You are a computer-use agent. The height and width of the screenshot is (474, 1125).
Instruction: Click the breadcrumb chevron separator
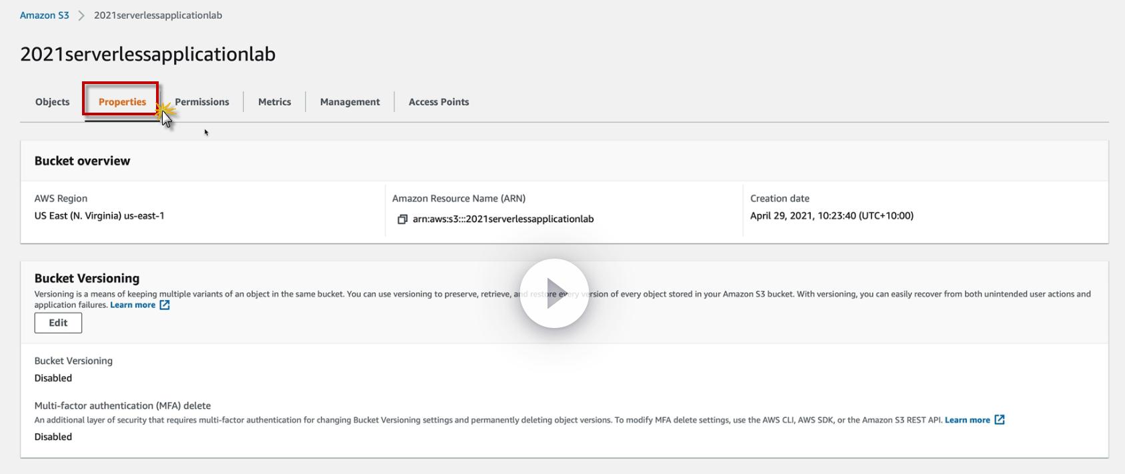pos(81,15)
